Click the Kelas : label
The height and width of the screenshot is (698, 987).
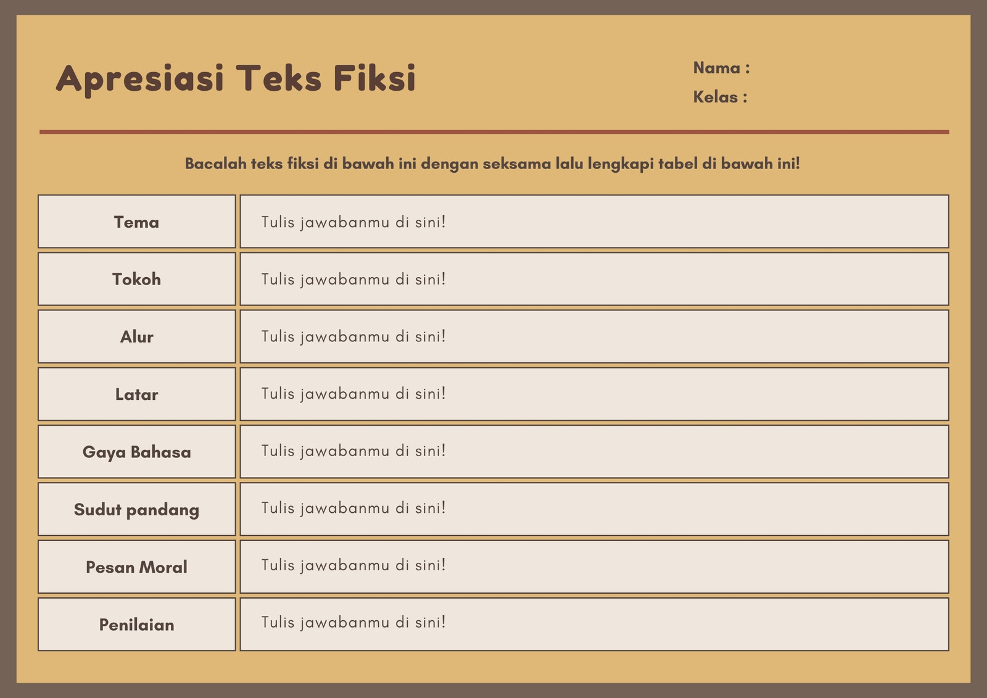pyautogui.click(x=720, y=97)
